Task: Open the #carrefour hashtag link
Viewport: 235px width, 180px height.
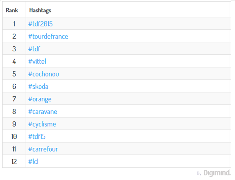Action: pos(43,149)
